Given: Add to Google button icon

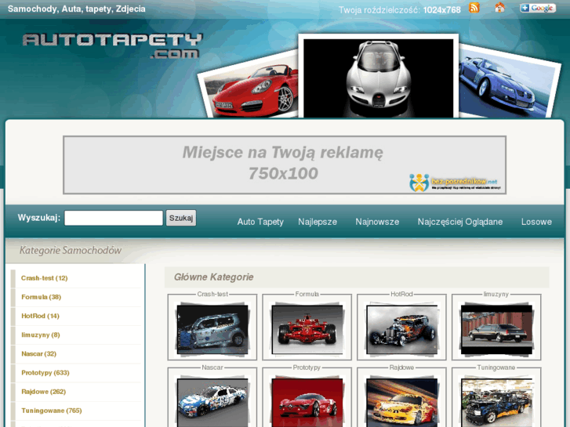Looking at the screenshot, I should pyautogui.click(x=538, y=8).
